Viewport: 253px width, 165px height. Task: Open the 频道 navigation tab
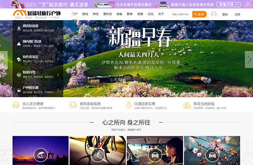[x=140, y=14]
